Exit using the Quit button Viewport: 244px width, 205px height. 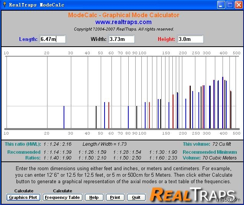click(x=136, y=197)
